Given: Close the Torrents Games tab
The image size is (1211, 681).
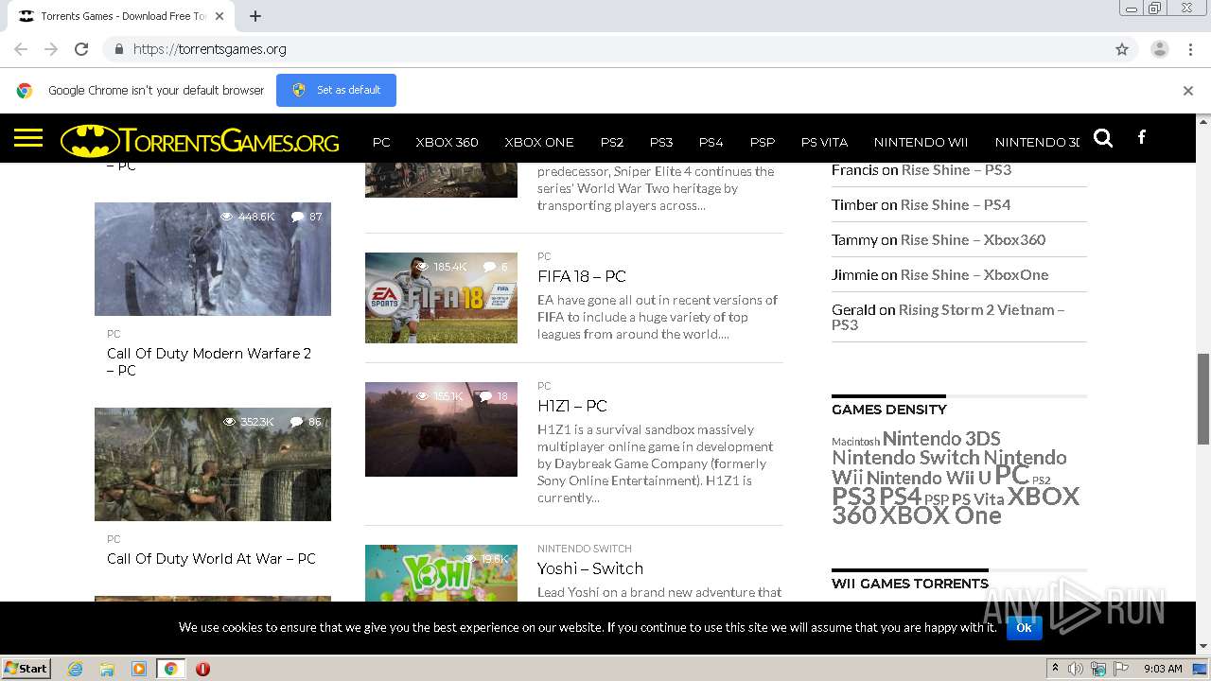Looking at the screenshot, I should pos(219,16).
